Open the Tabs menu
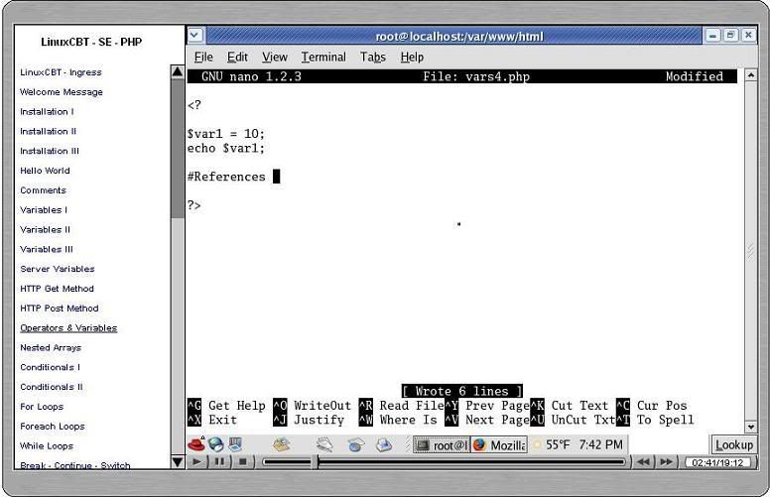 tap(373, 57)
